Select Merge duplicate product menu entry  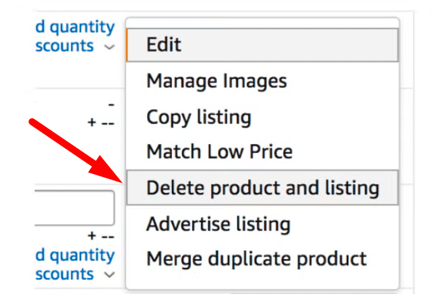(262, 258)
